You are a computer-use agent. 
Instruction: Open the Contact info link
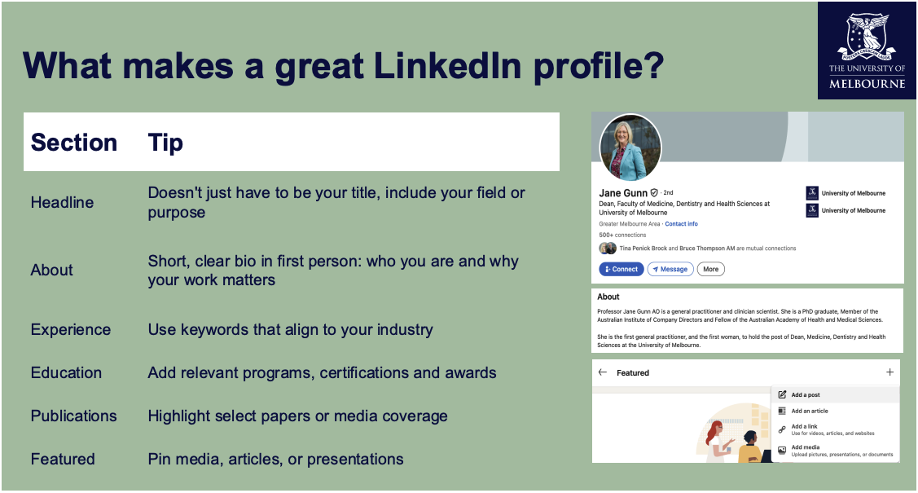(x=681, y=223)
